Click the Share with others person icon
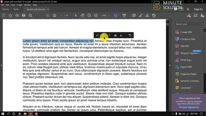 pos(202,15)
